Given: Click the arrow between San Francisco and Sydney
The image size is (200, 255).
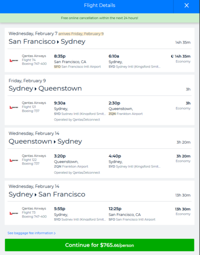Looking at the screenshot, I should [58, 42].
